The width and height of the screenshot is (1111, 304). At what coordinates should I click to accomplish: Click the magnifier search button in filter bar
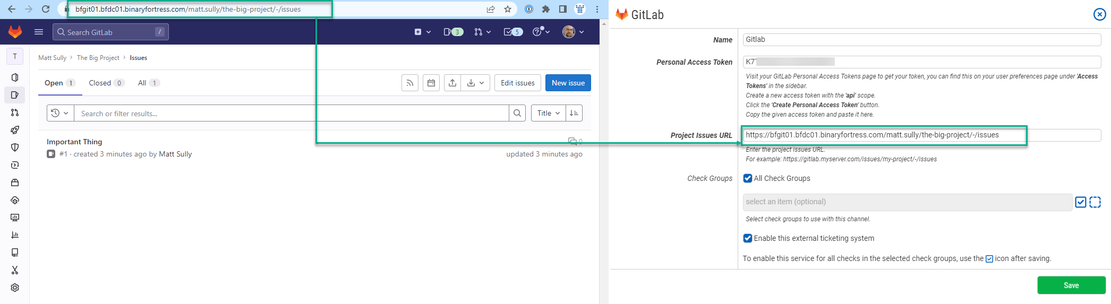tap(517, 113)
